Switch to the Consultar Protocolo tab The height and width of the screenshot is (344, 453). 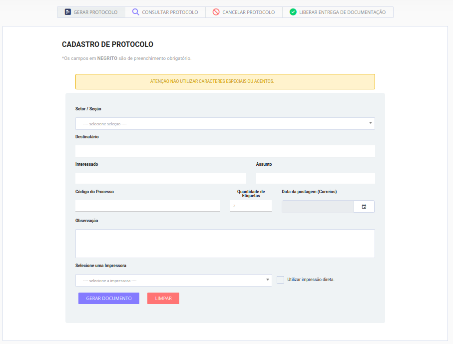(170, 12)
